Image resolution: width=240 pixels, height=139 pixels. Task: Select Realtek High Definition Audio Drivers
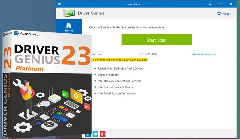[x=120, y=69]
